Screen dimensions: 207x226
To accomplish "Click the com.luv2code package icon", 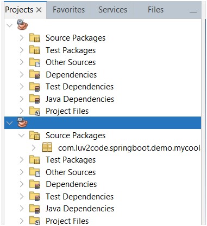I will (47, 147).
